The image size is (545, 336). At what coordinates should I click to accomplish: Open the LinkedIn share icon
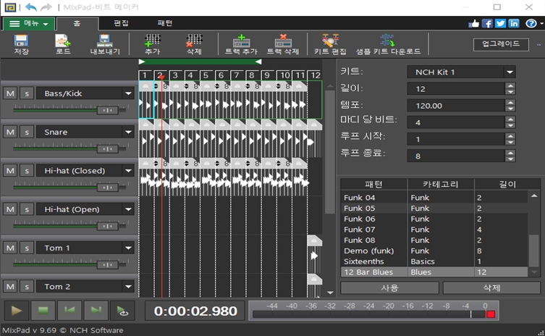pos(514,23)
